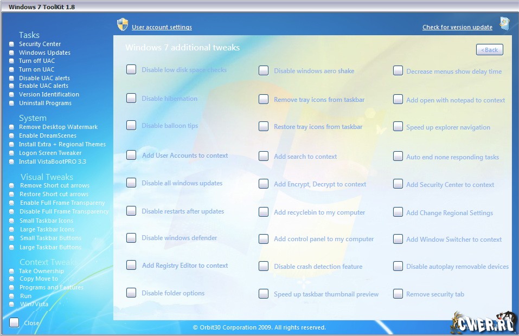Click the shield icon beside User account settings

(x=123, y=25)
